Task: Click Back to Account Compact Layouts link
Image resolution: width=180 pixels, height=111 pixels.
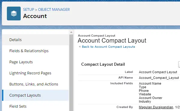Action: pyautogui.click(x=108, y=47)
